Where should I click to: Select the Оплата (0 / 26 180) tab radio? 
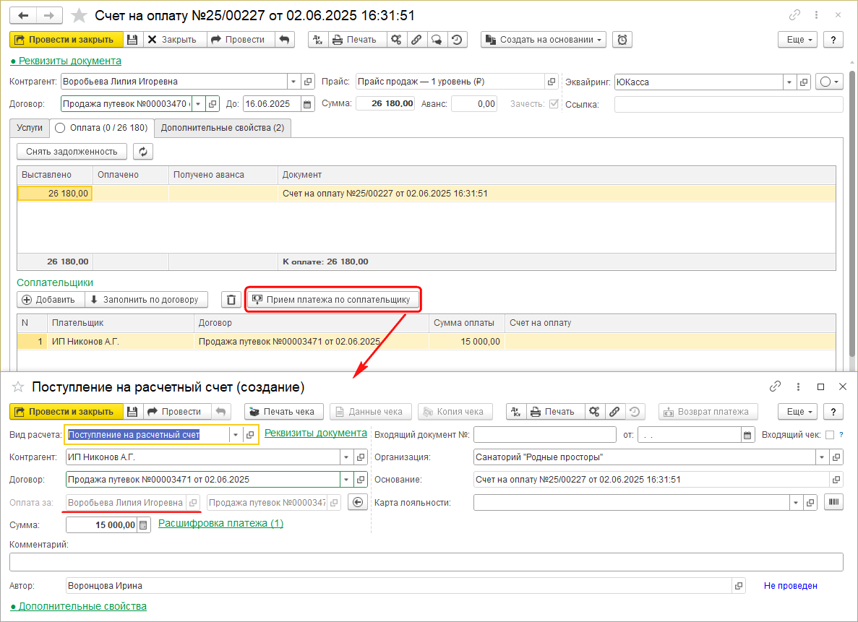(61, 128)
